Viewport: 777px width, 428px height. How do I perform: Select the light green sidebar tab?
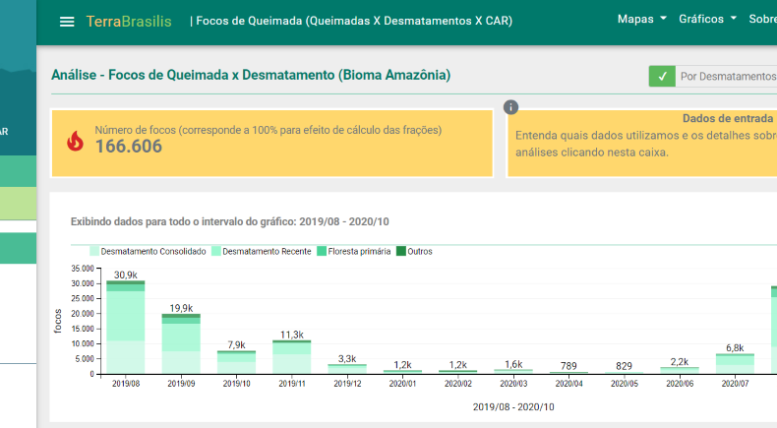click(18, 202)
